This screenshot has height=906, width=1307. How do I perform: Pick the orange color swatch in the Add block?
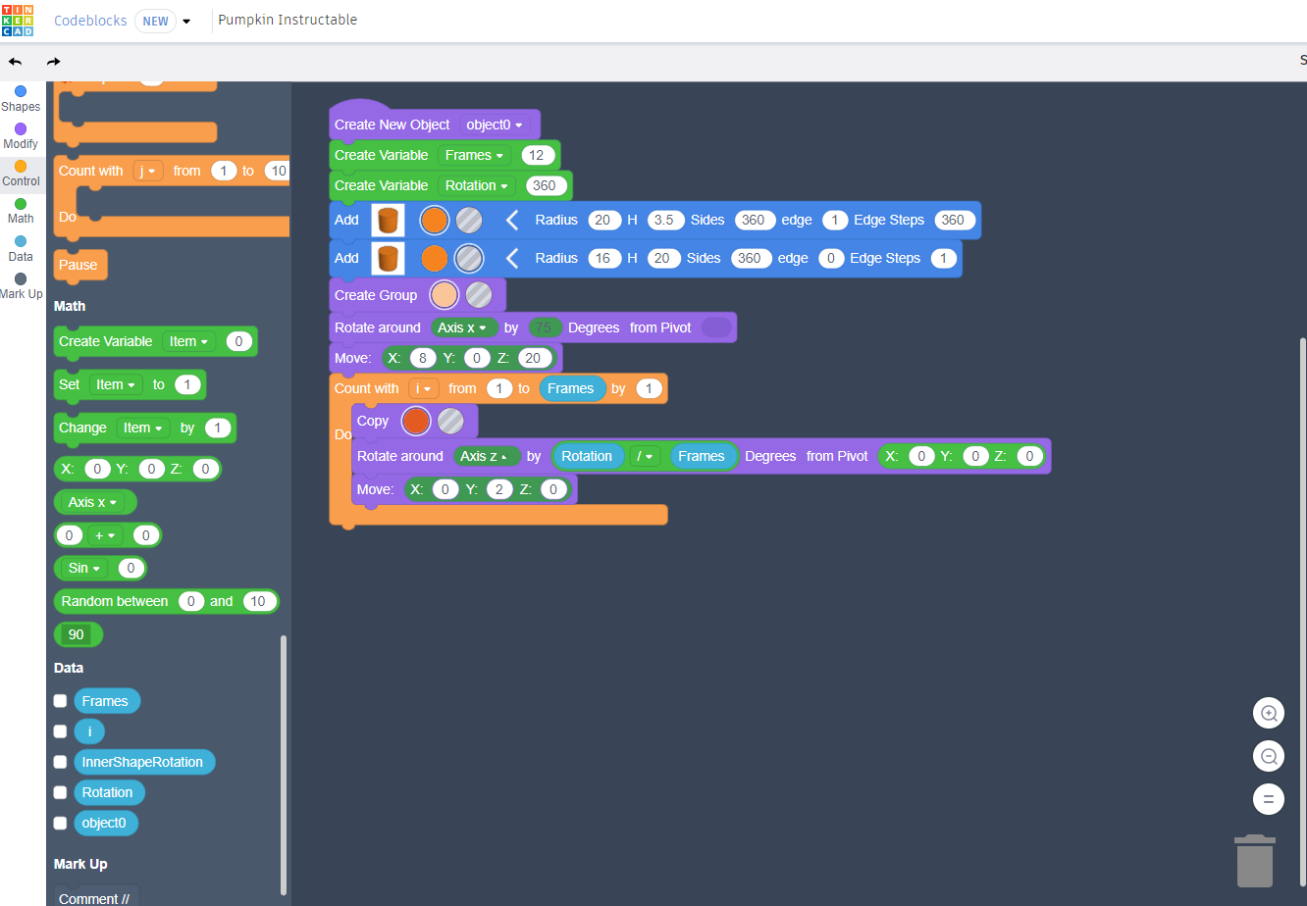434,220
